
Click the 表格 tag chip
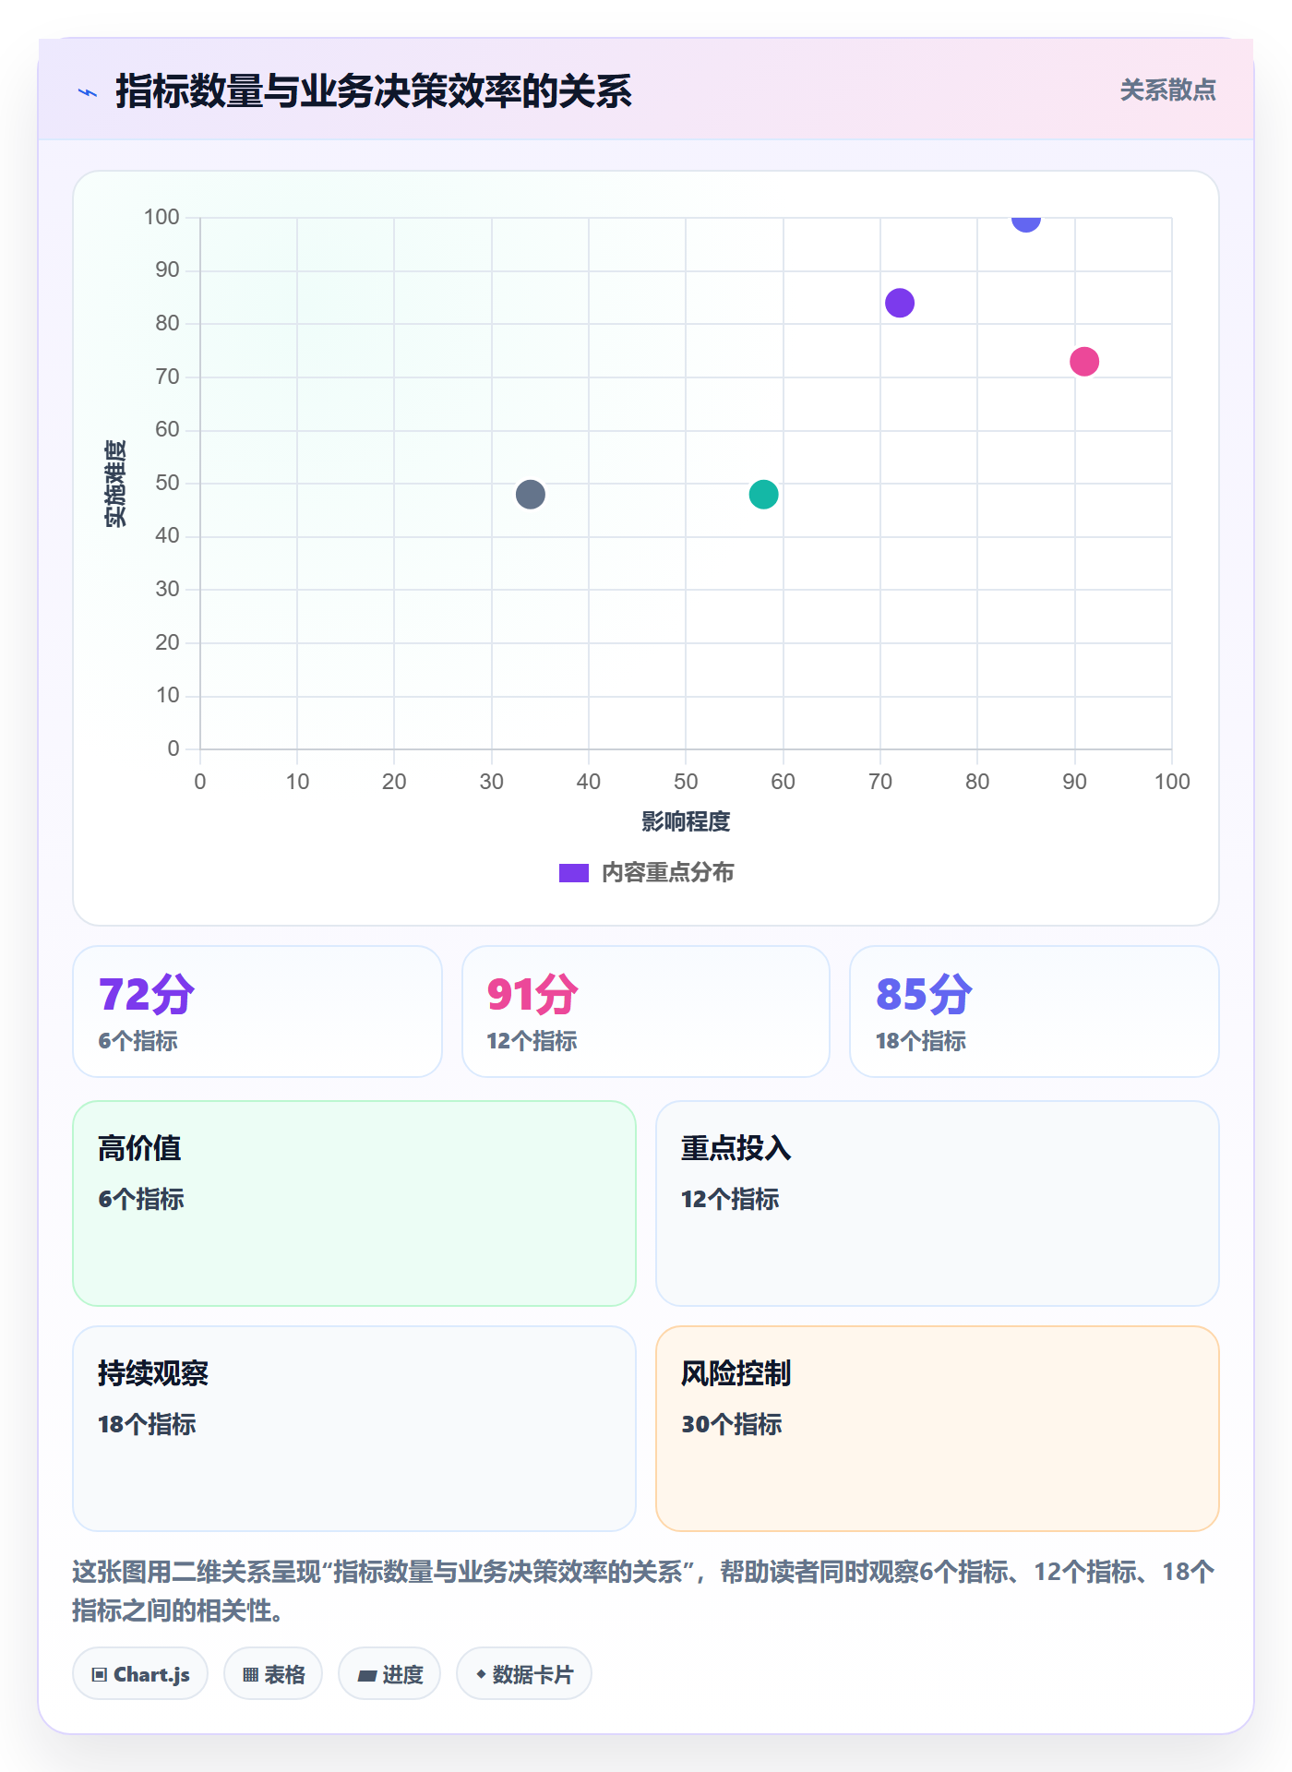[273, 1674]
